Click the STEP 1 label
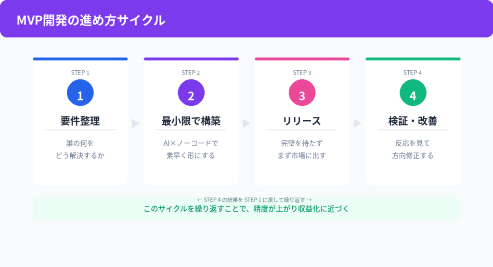Image resolution: width=493 pixels, height=267 pixels. (80, 73)
